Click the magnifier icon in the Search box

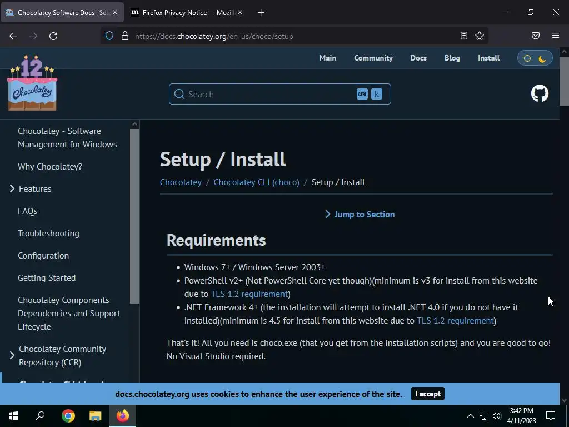[179, 94]
